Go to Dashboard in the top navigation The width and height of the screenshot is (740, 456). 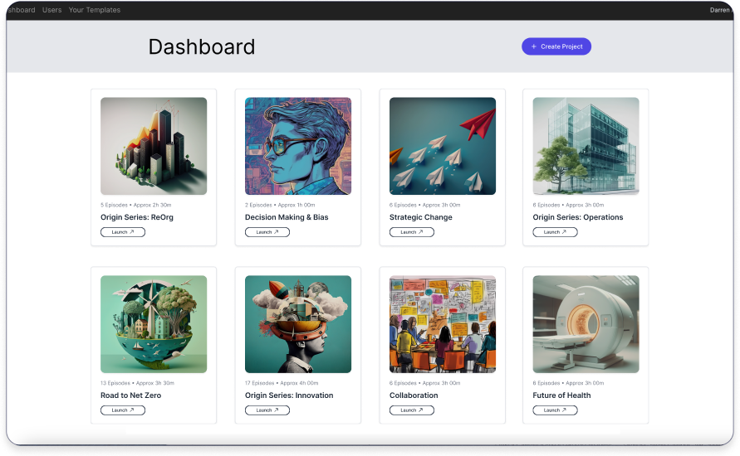(22, 10)
